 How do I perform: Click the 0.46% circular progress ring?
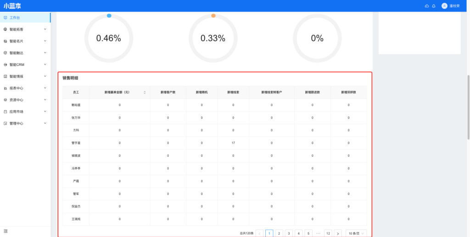(x=109, y=39)
